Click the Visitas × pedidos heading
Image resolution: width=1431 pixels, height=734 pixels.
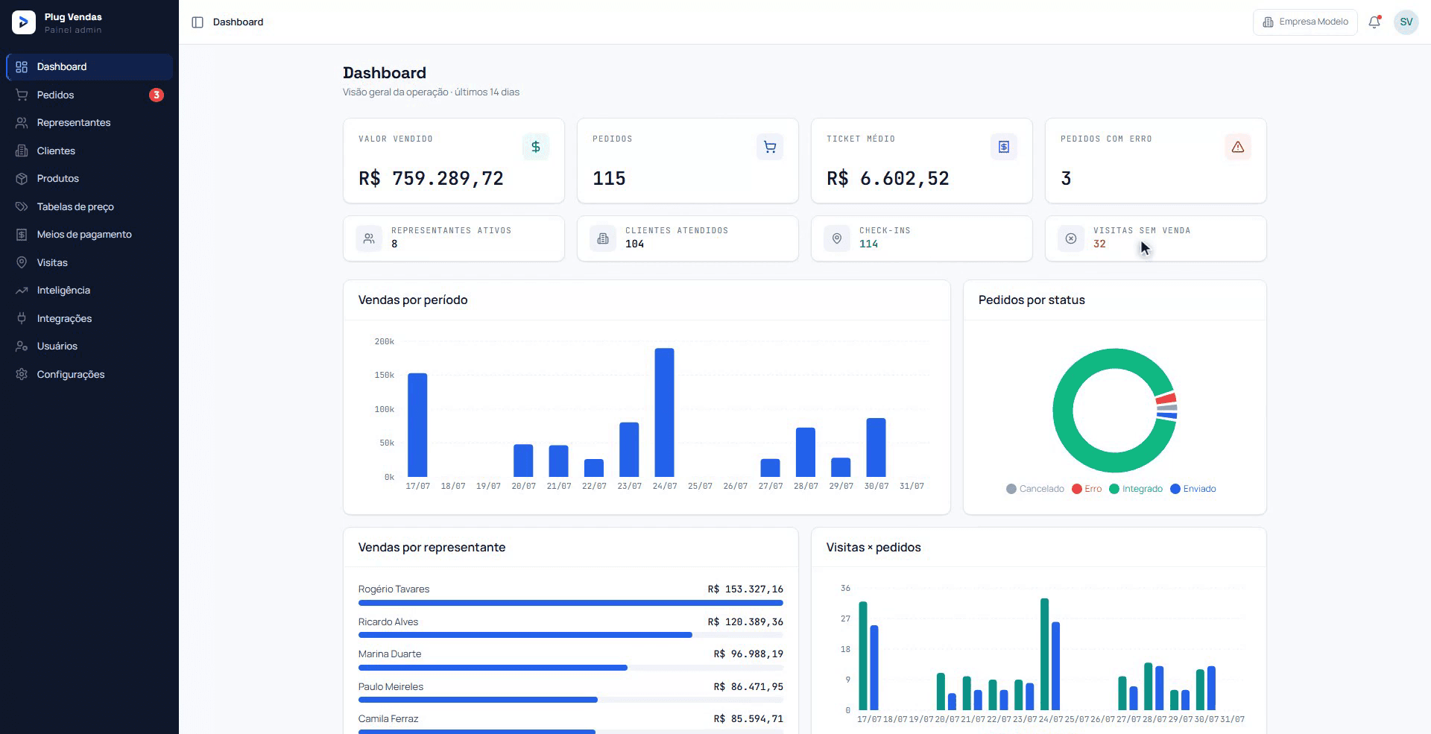pyautogui.click(x=874, y=547)
